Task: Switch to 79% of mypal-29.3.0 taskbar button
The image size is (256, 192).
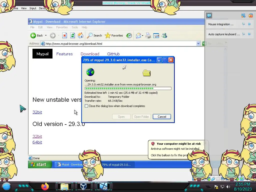Action: tap(116, 164)
